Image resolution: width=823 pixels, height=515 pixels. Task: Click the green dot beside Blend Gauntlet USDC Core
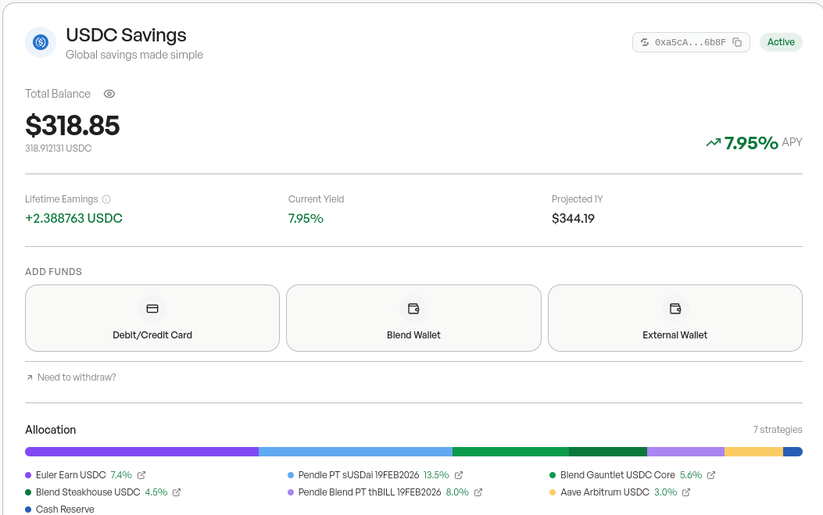pos(552,475)
